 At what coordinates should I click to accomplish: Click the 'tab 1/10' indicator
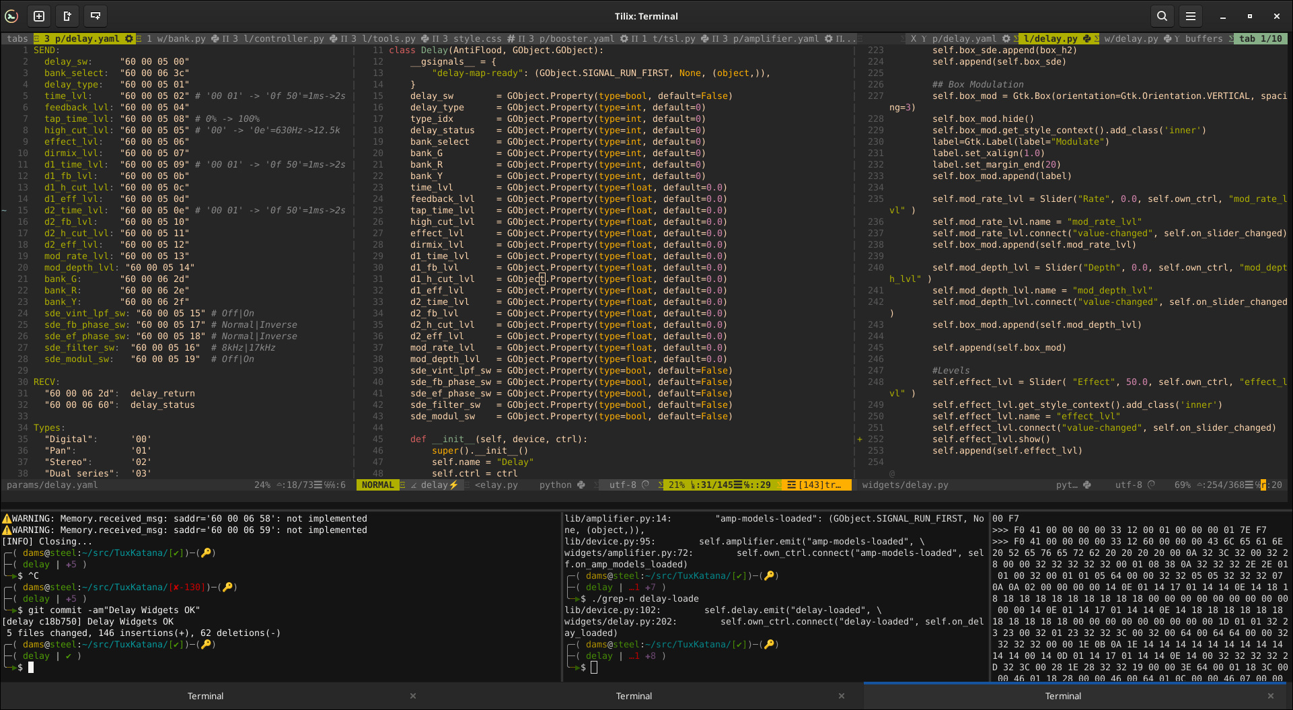(1260, 39)
